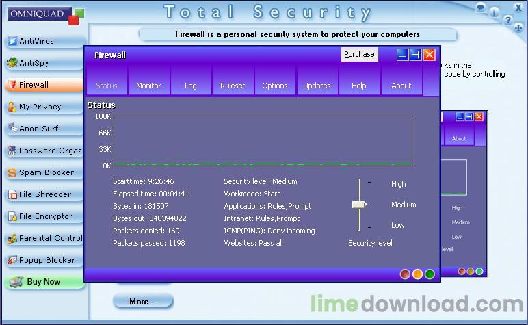Click the Purchase button
Viewport: 528px width, 325px height.
point(359,54)
